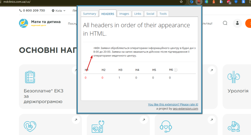Click the red H2 count 0

102,78
